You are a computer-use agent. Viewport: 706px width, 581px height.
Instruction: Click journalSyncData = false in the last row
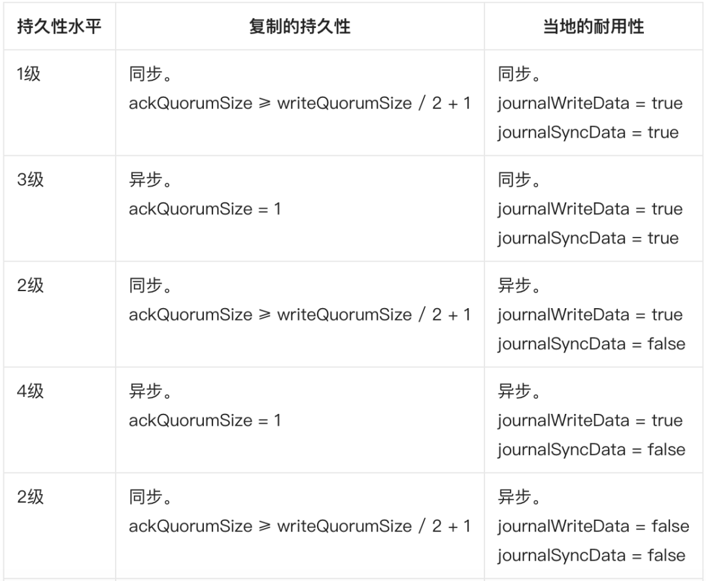coord(591,556)
